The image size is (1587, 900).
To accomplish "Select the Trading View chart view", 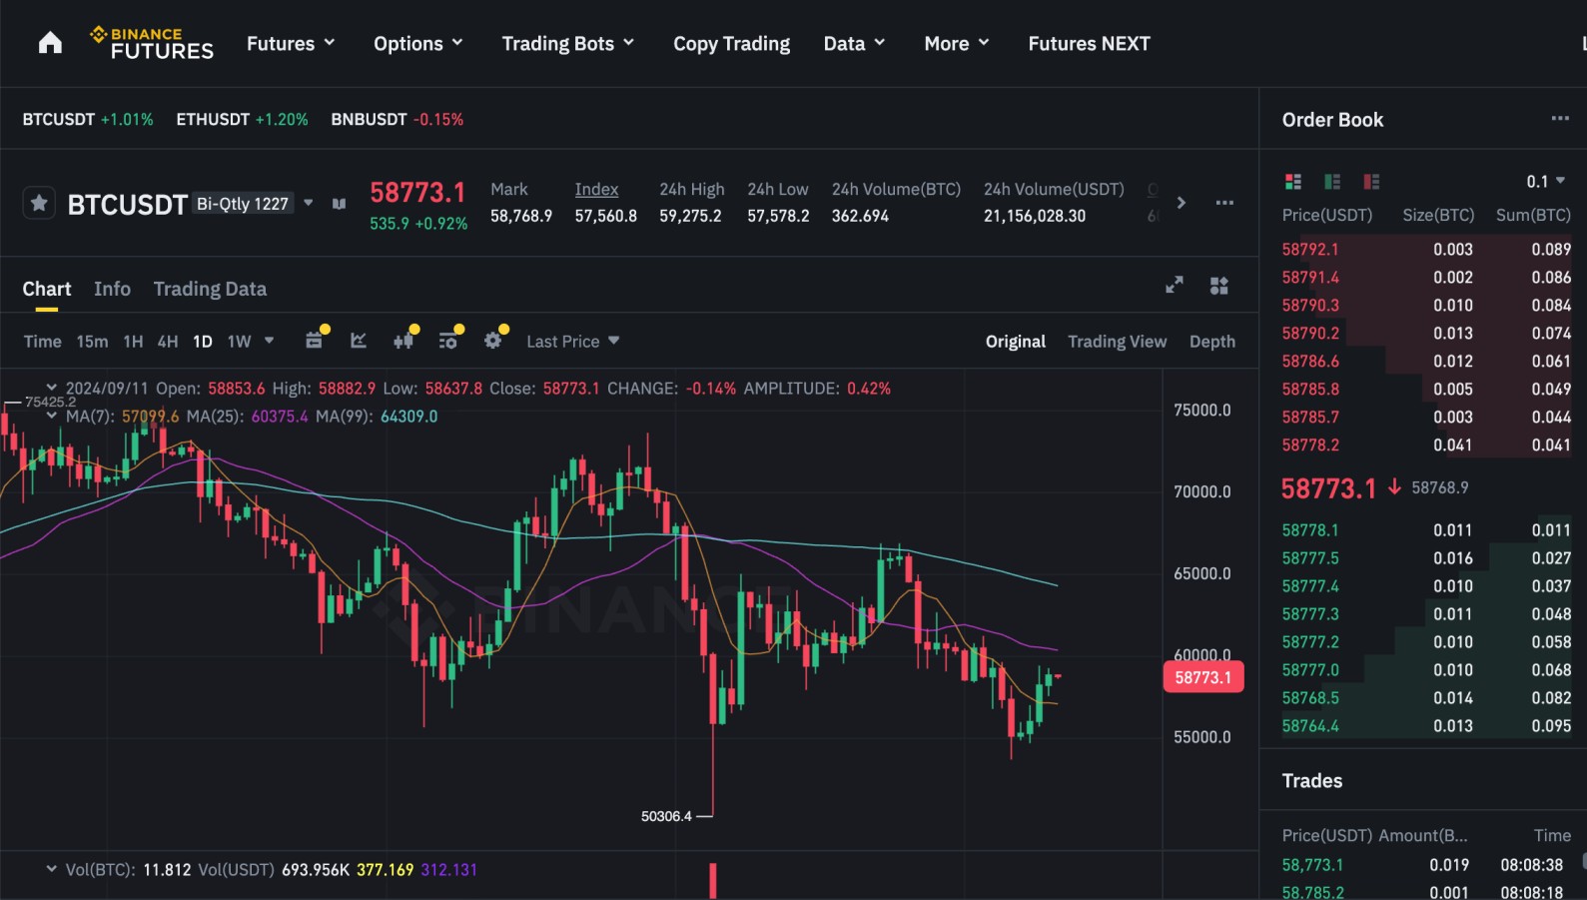I will (1117, 341).
